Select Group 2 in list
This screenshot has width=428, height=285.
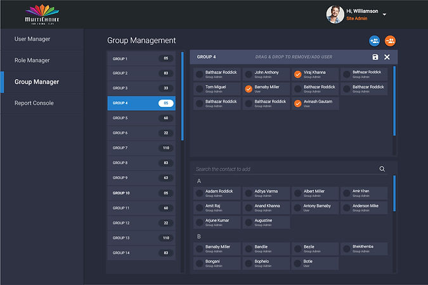141,73
